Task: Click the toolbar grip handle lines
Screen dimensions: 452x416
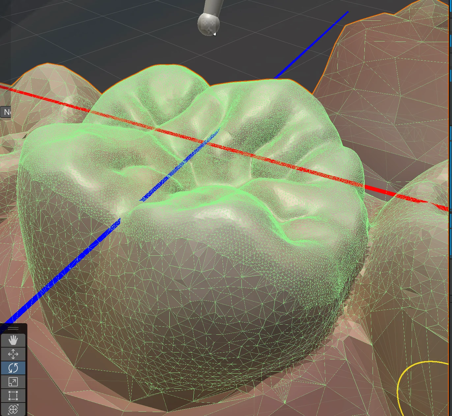Action: 13,328
